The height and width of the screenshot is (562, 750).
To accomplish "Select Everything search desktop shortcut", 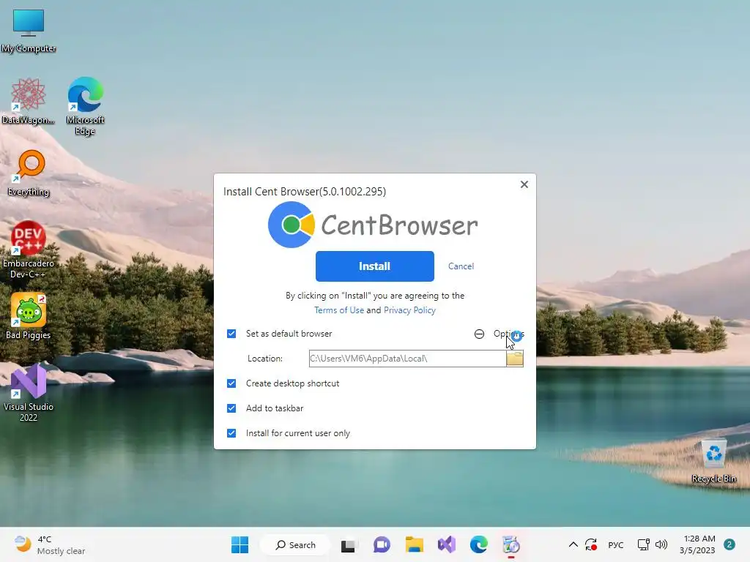I will pos(29,173).
